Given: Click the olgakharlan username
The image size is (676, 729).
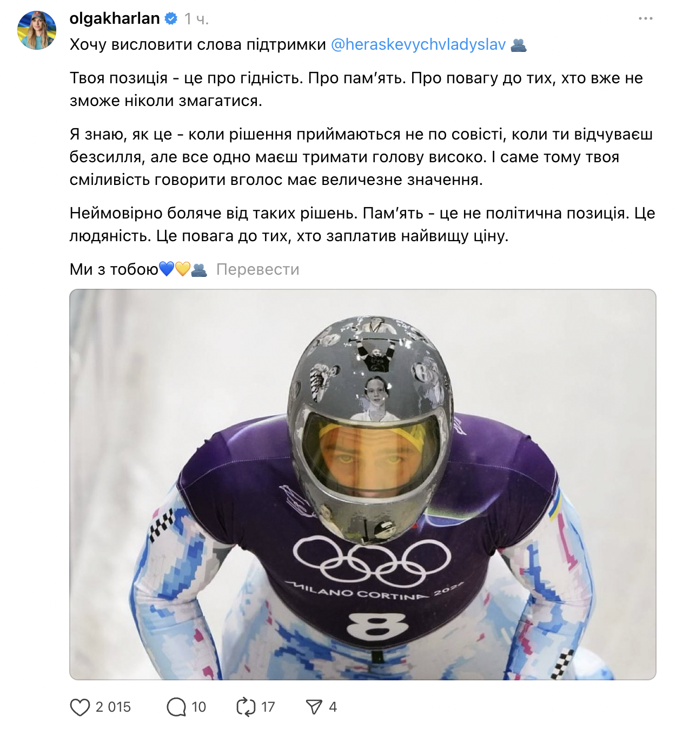Looking at the screenshot, I should point(115,19).
